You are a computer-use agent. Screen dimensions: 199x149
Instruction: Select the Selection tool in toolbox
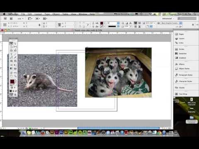[11, 43]
